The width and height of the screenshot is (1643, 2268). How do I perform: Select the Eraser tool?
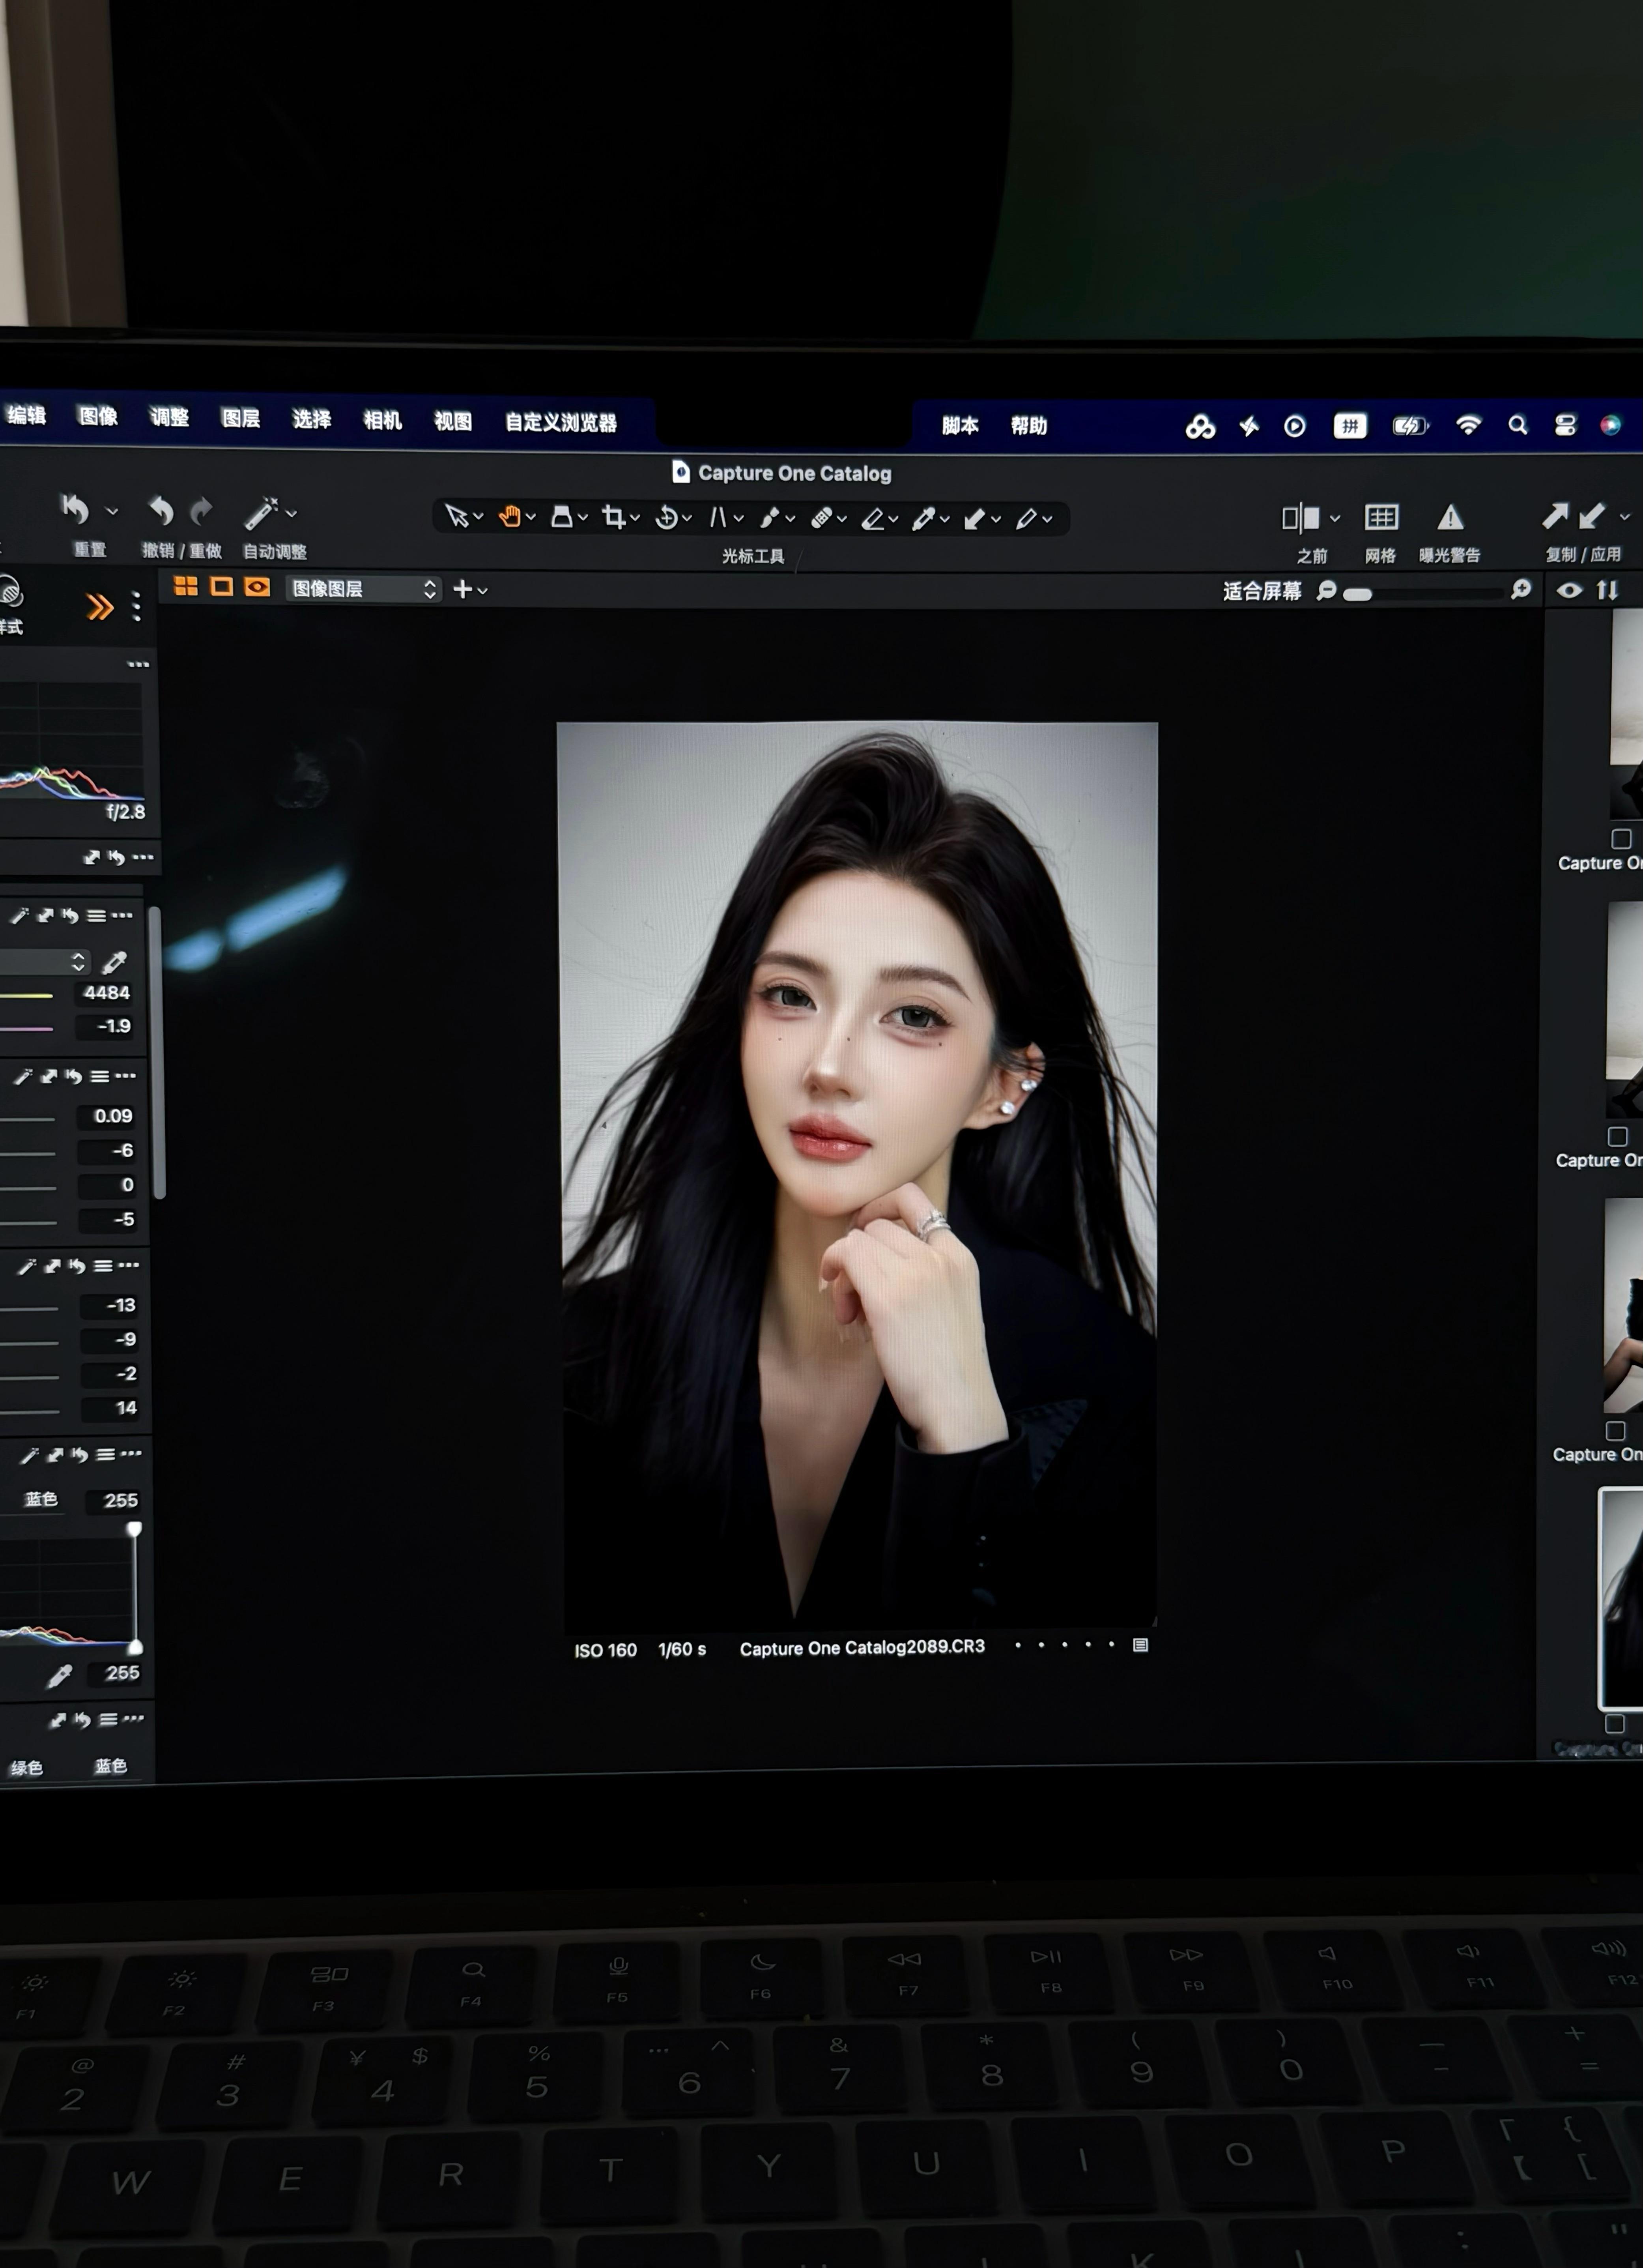click(x=873, y=518)
